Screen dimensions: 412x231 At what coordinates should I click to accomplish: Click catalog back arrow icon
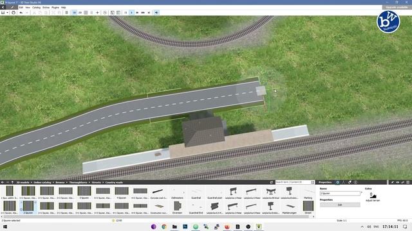[3, 182]
